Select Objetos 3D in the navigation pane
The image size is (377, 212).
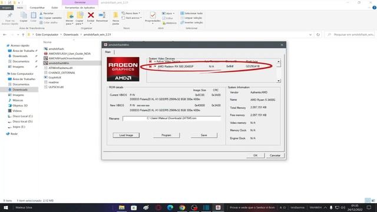[x=20, y=105]
